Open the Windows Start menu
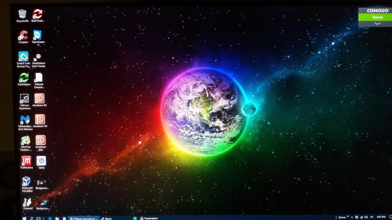Image resolution: width=392 pixels, height=220 pixels. click(x=24, y=218)
